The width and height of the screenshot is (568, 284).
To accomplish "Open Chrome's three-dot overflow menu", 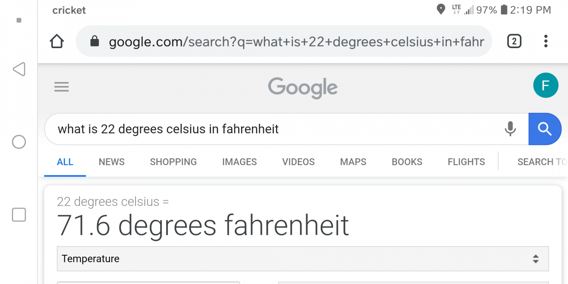I will [x=546, y=41].
